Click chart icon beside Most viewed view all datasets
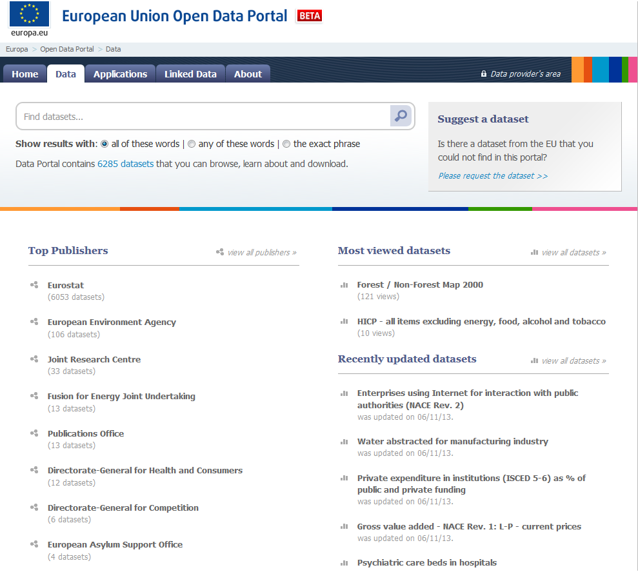 point(534,252)
